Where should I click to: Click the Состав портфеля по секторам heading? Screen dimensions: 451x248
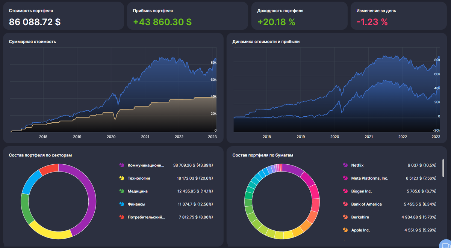click(x=40, y=155)
